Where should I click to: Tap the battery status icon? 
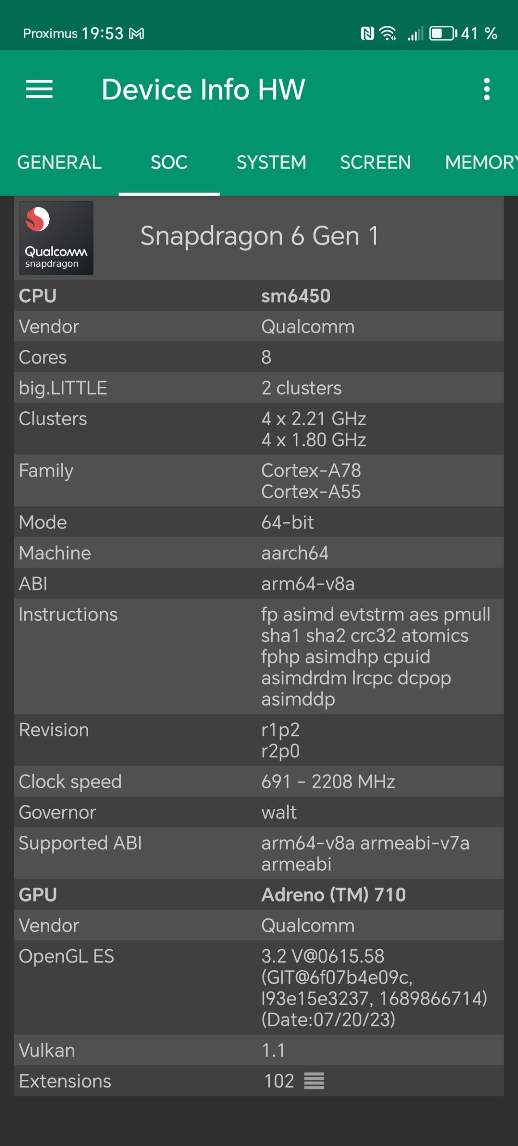(x=442, y=34)
